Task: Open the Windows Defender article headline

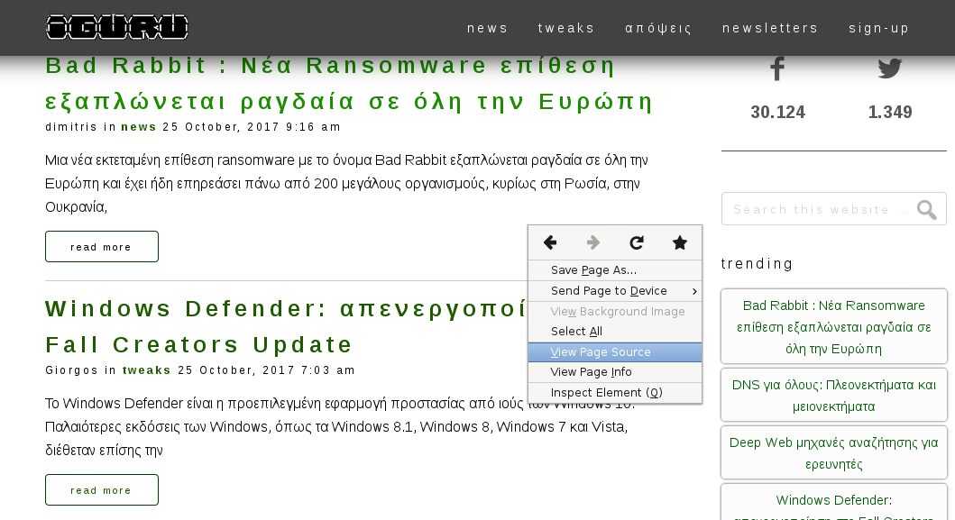Action: point(286,326)
